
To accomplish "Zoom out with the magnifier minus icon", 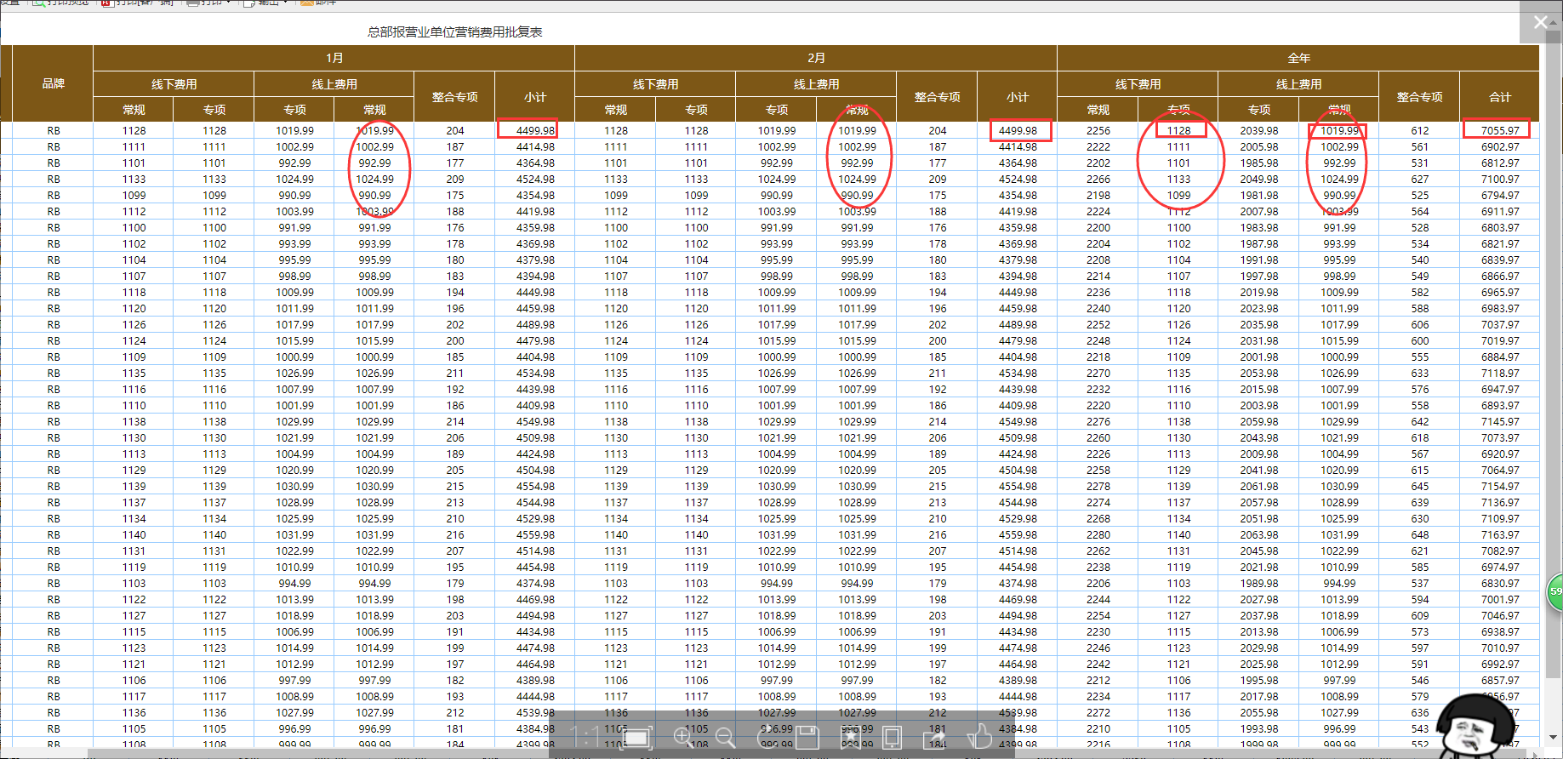I will point(726,737).
